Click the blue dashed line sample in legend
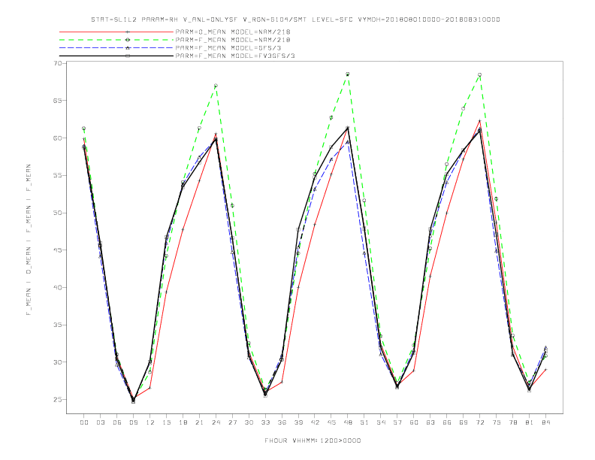Image resolution: width=595 pixels, height=460 pixels. (116, 48)
